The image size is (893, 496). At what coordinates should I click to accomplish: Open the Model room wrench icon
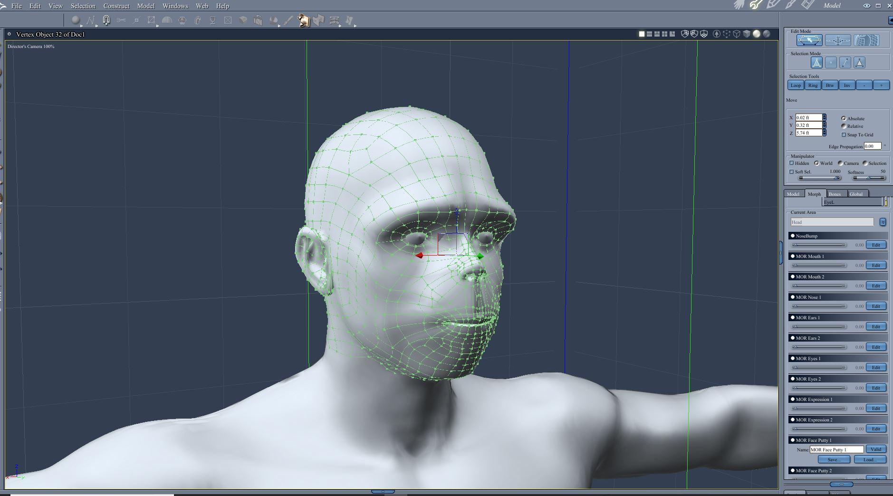pos(756,5)
